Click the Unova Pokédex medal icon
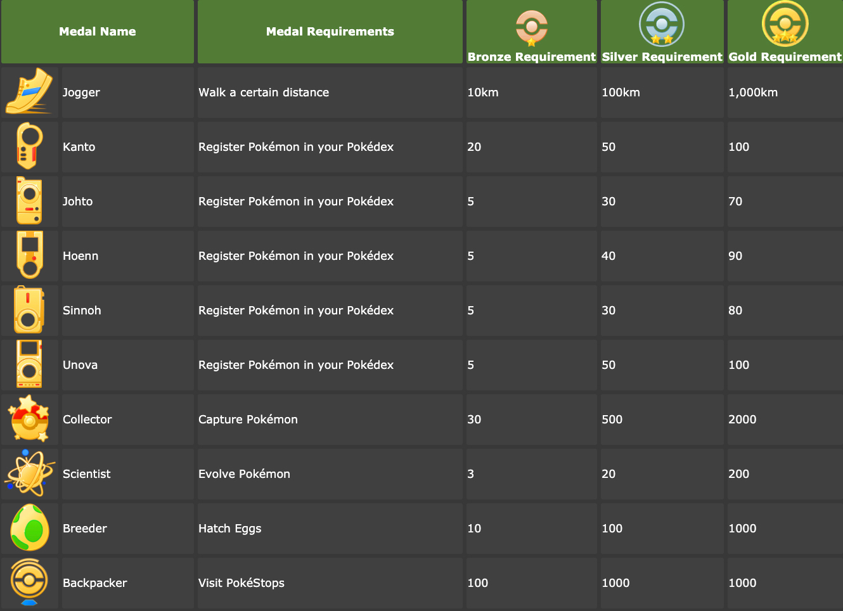This screenshot has height=611, width=843. pos(29,364)
